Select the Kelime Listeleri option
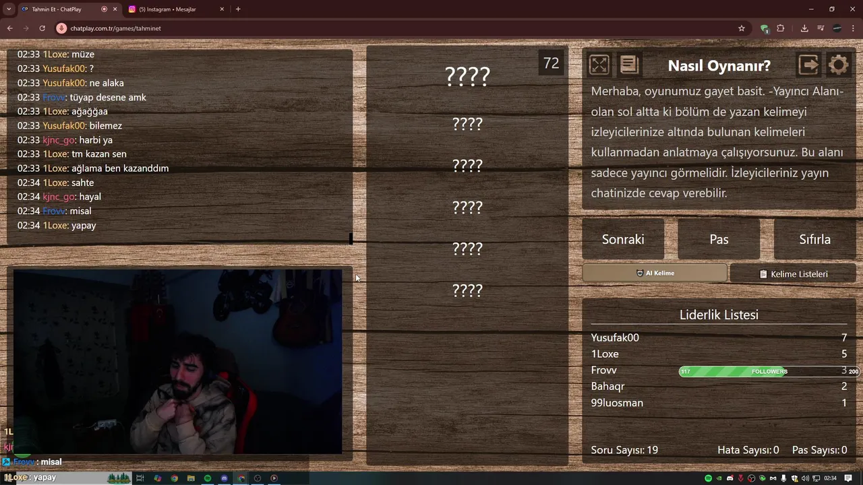863x485 pixels. [x=793, y=274]
